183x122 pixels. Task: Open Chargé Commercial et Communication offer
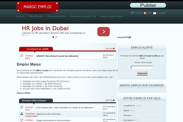pos(53,120)
